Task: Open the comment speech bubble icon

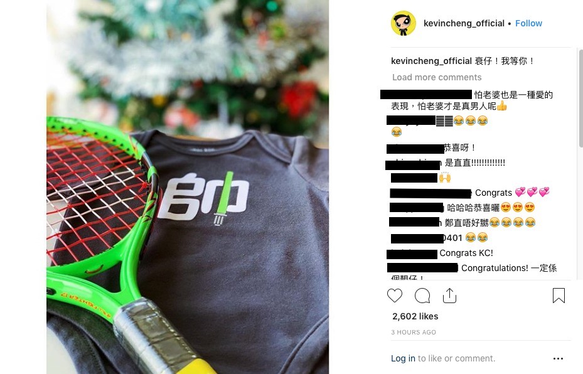Action: pyautogui.click(x=422, y=296)
